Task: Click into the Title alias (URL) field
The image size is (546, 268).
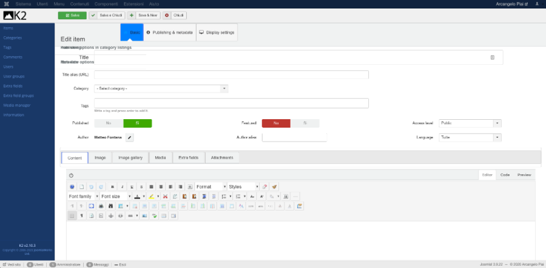Action: 231,74
